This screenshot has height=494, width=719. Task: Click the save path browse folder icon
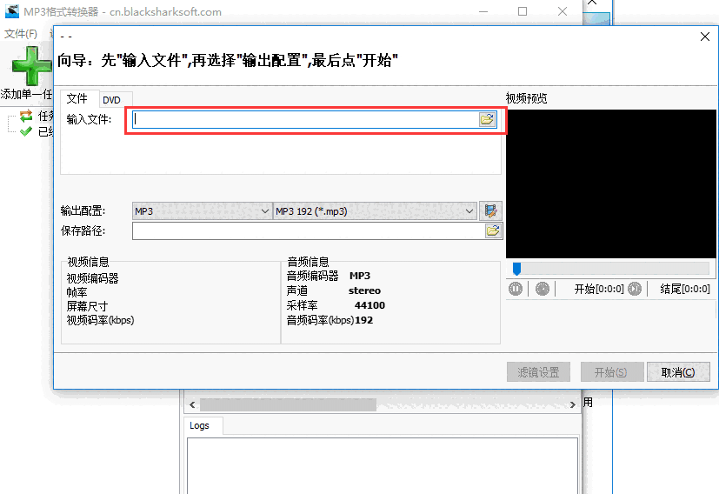tap(493, 230)
